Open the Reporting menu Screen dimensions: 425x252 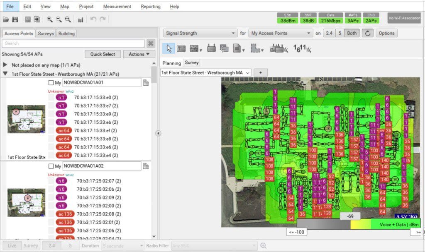point(151,7)
